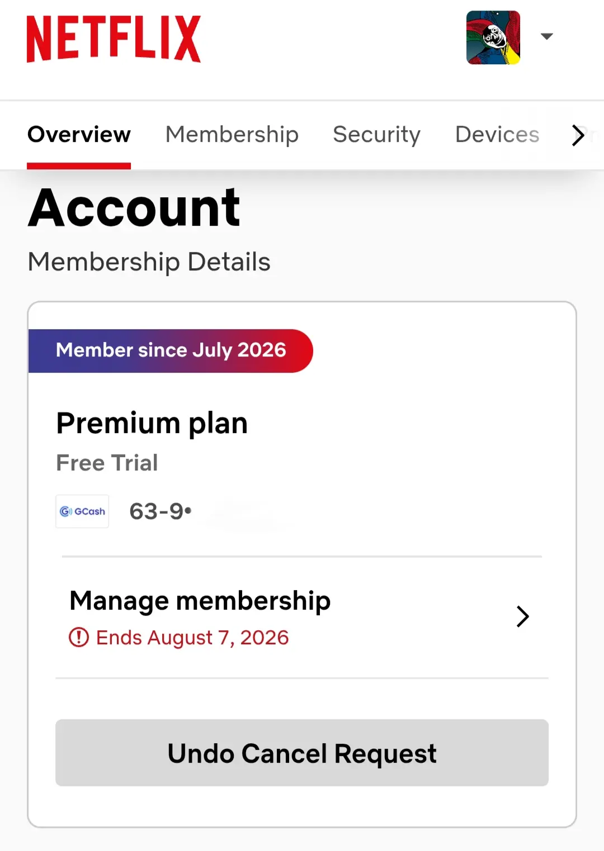
Task: Tap the Free Trial label
Action: [107, 463]
